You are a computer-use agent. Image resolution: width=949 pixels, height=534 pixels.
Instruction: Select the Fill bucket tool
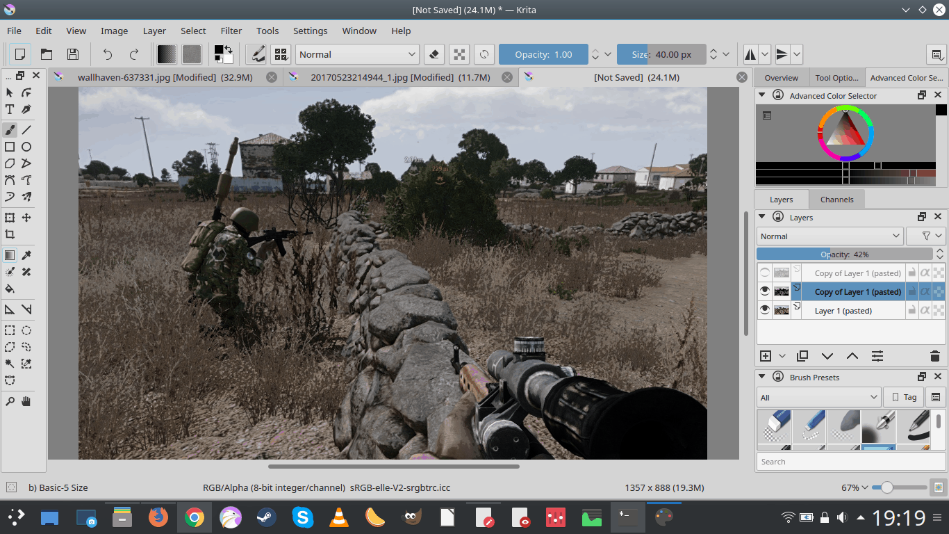click(x=10, y=289)
